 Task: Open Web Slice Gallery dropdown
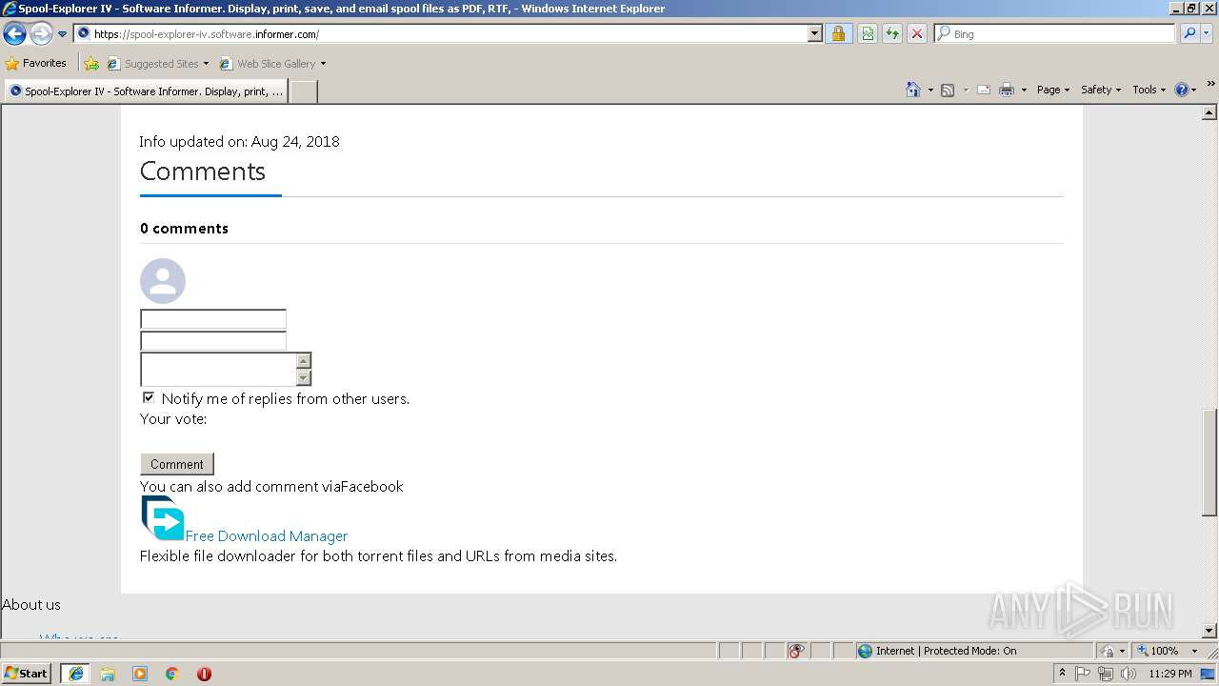click(272, 64)
